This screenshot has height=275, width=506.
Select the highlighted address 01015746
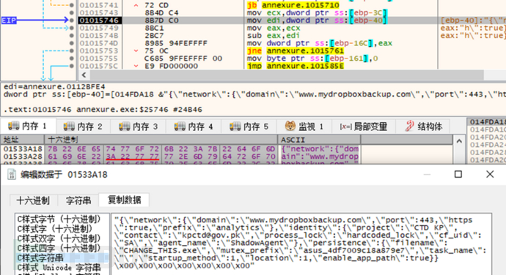point(99,20)
